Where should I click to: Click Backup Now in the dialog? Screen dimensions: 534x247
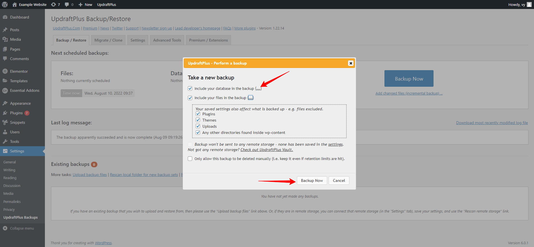pyautogui.click(x=312, y=180)
